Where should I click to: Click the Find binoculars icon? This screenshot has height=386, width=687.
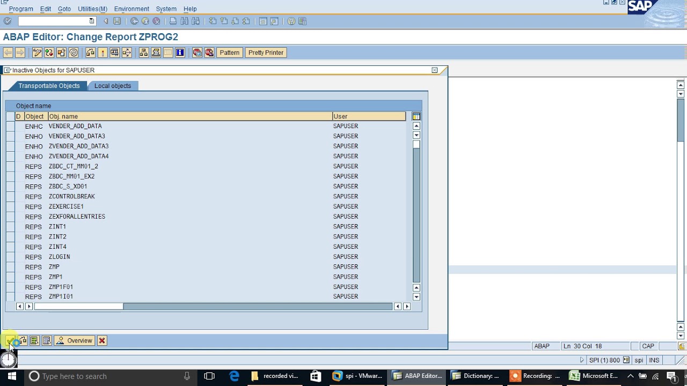click(184, 21)
